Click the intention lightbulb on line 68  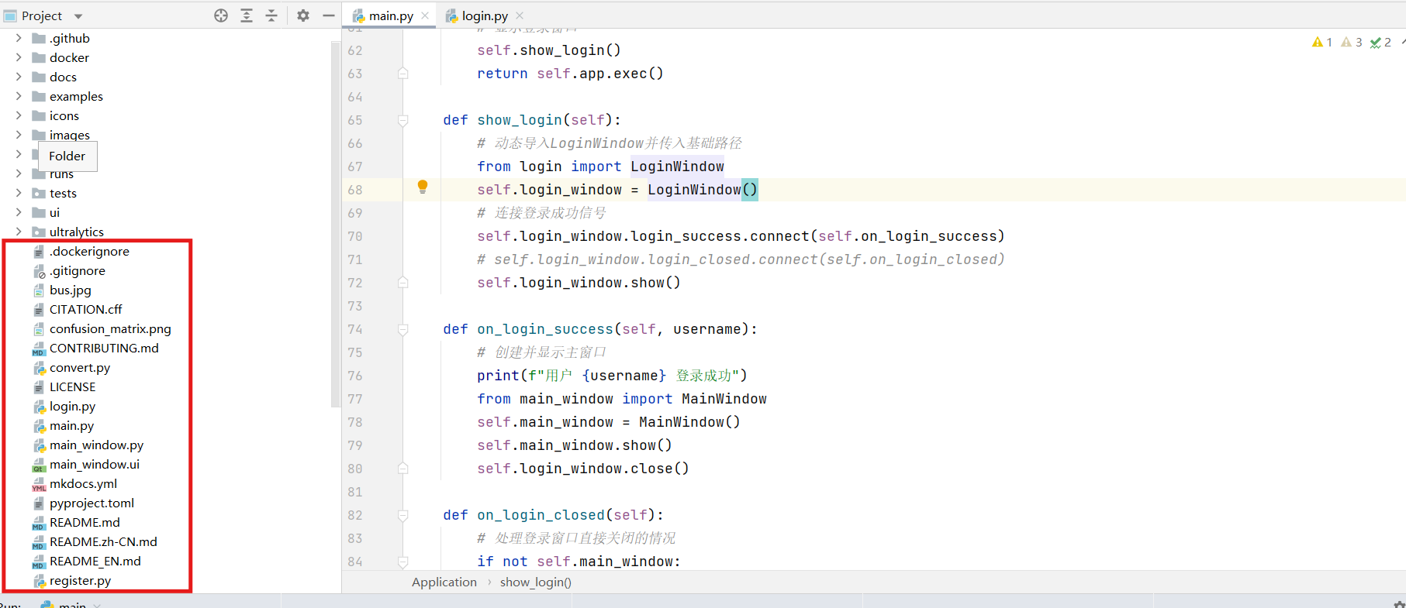pos(423,187)
